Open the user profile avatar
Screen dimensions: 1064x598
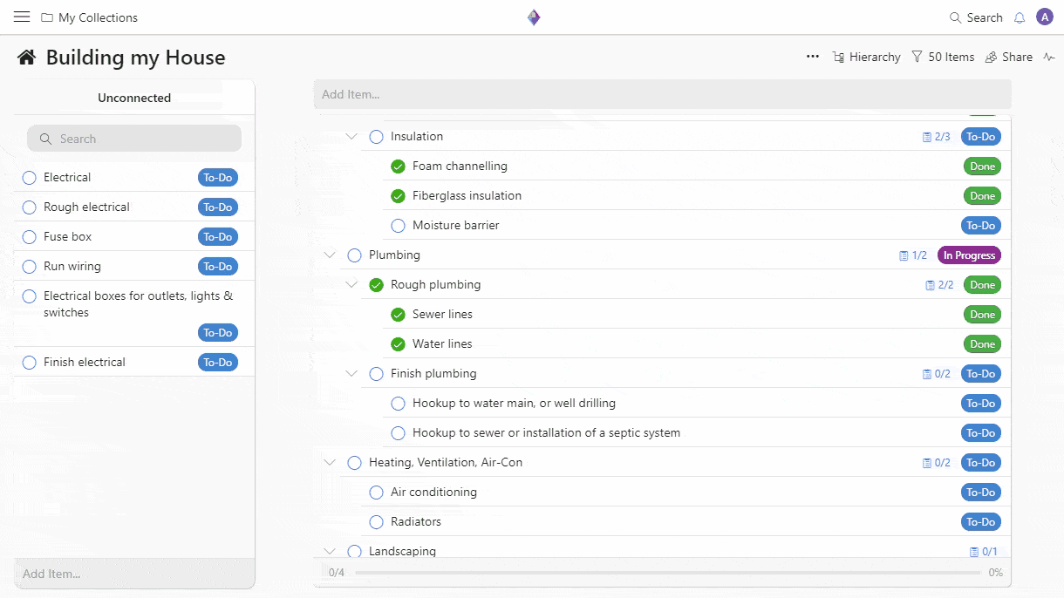tap(1045, 17)
